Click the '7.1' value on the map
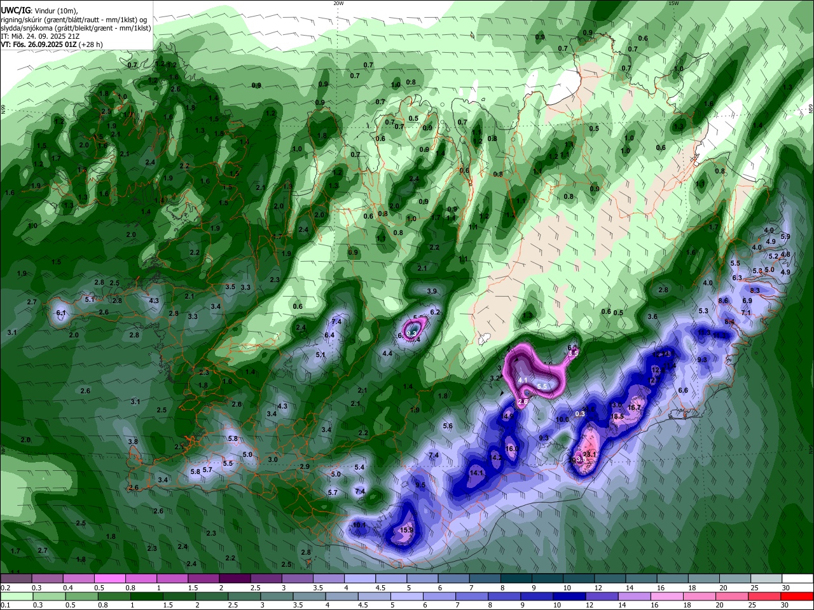814x610 pixels. coord(746,313)
